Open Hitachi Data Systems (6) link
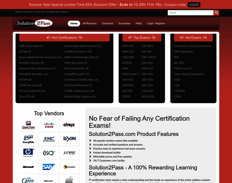The image size is (232, 183). pos(80,96)
